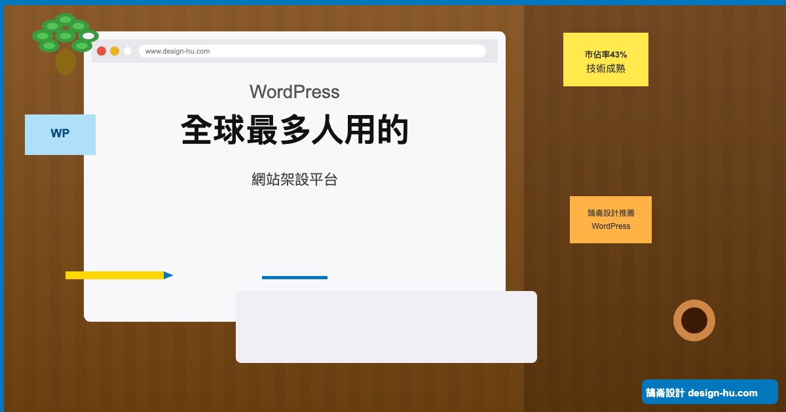Viewport: 786px width, 412px height.
Task: Click the blue underline beneath the hero text
Action: (x=295, y=277)
